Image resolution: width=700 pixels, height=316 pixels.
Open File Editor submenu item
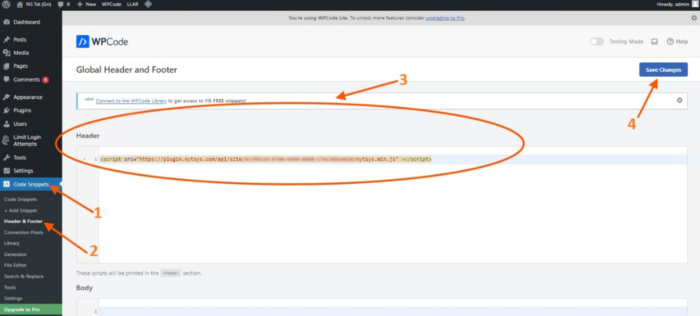click(x=15, y=265)
